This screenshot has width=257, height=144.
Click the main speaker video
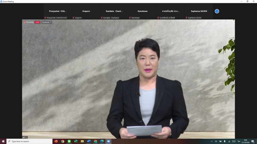128,79
